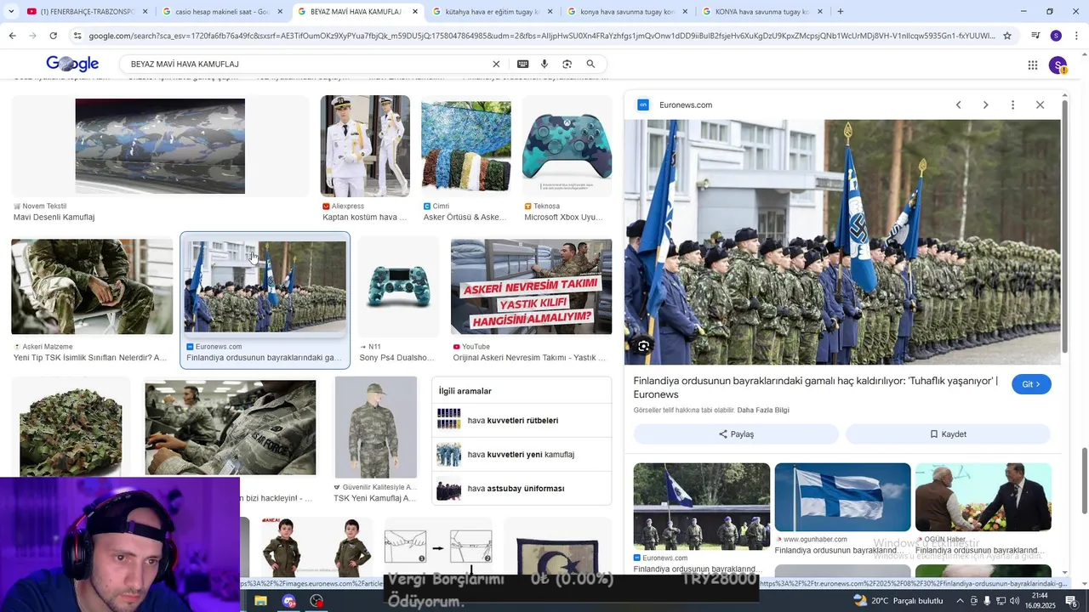Go to the Google logo homepage
Screen dimensions: 1089x612
[72, 64]
